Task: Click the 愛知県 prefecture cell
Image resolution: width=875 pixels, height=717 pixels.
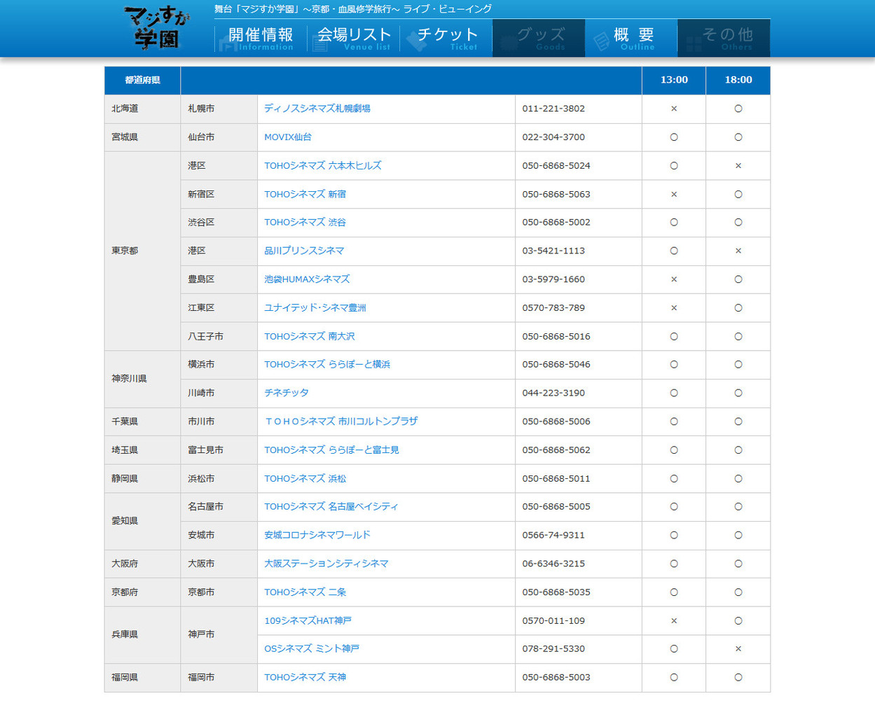Action: point(142,521)
